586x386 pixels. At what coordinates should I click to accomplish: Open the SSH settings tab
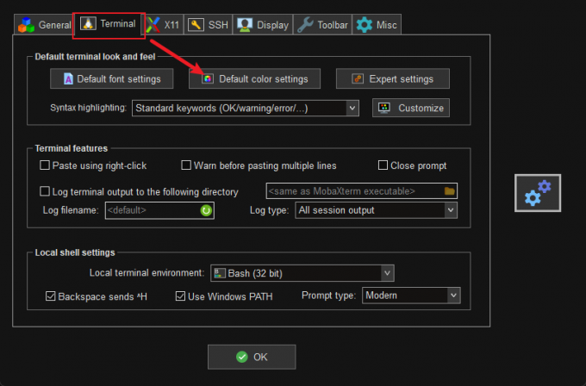point(208,25)
